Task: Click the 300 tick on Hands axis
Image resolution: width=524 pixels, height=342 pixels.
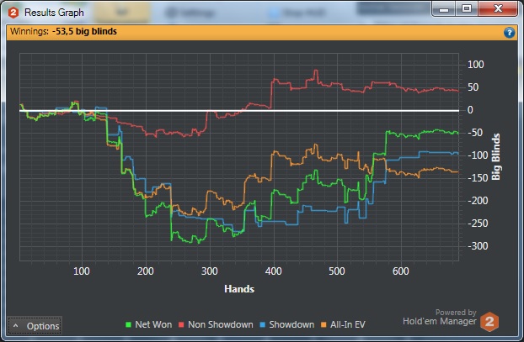Action: point(210,271)
